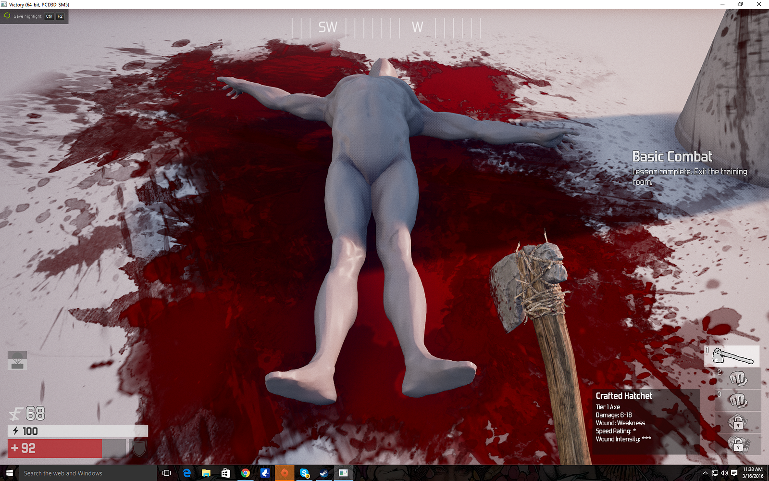Click the Victory app icon in the title bar
This screenshot has height=481, width=769.
coord(4,4)
